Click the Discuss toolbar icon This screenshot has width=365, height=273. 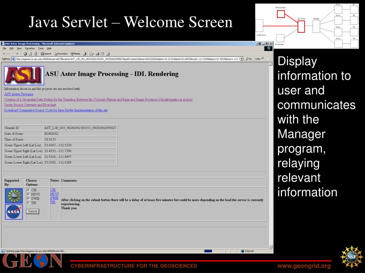(108, 54)
